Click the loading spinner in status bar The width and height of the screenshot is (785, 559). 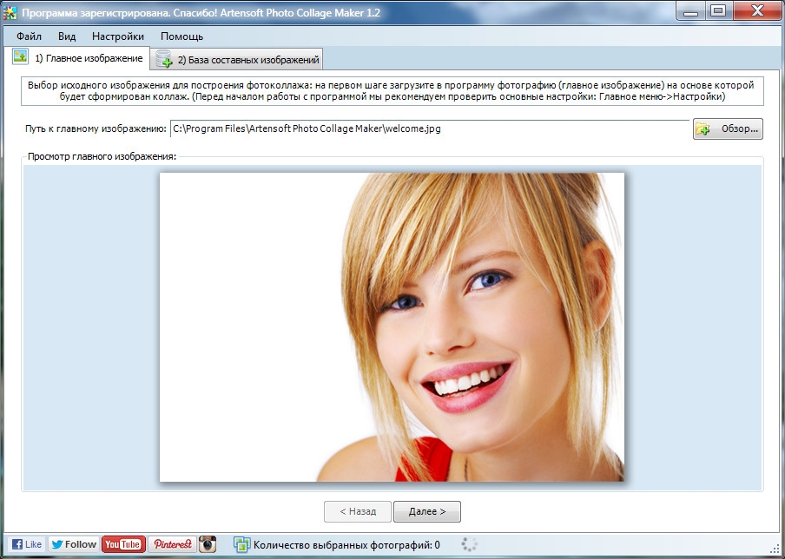[x=470, y=544]
